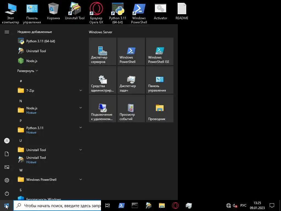
Task: Open the notification center icon
Action: click(272, 206)
